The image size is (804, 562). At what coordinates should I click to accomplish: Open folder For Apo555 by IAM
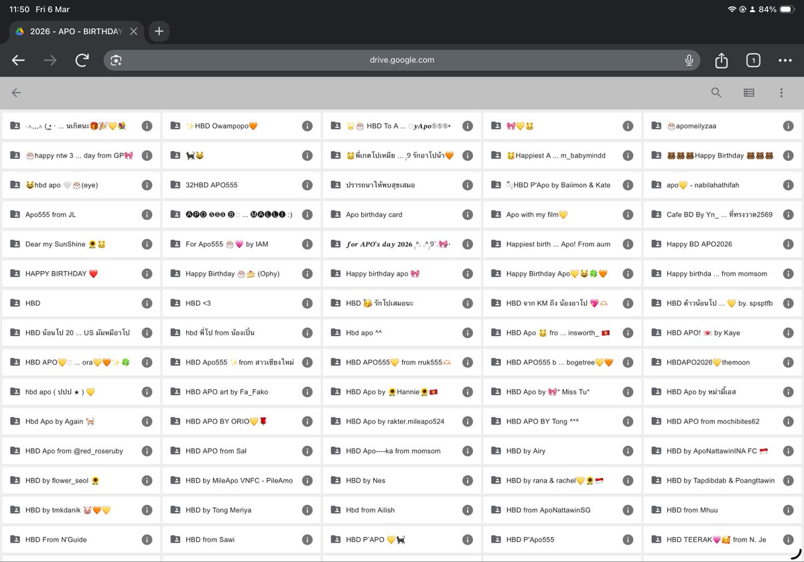[x=241, y=244]
